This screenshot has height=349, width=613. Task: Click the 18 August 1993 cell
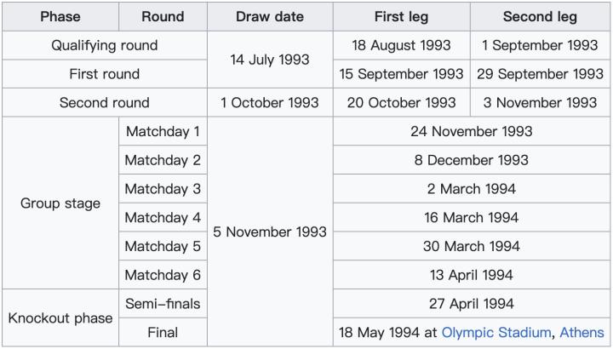point(401,46)
